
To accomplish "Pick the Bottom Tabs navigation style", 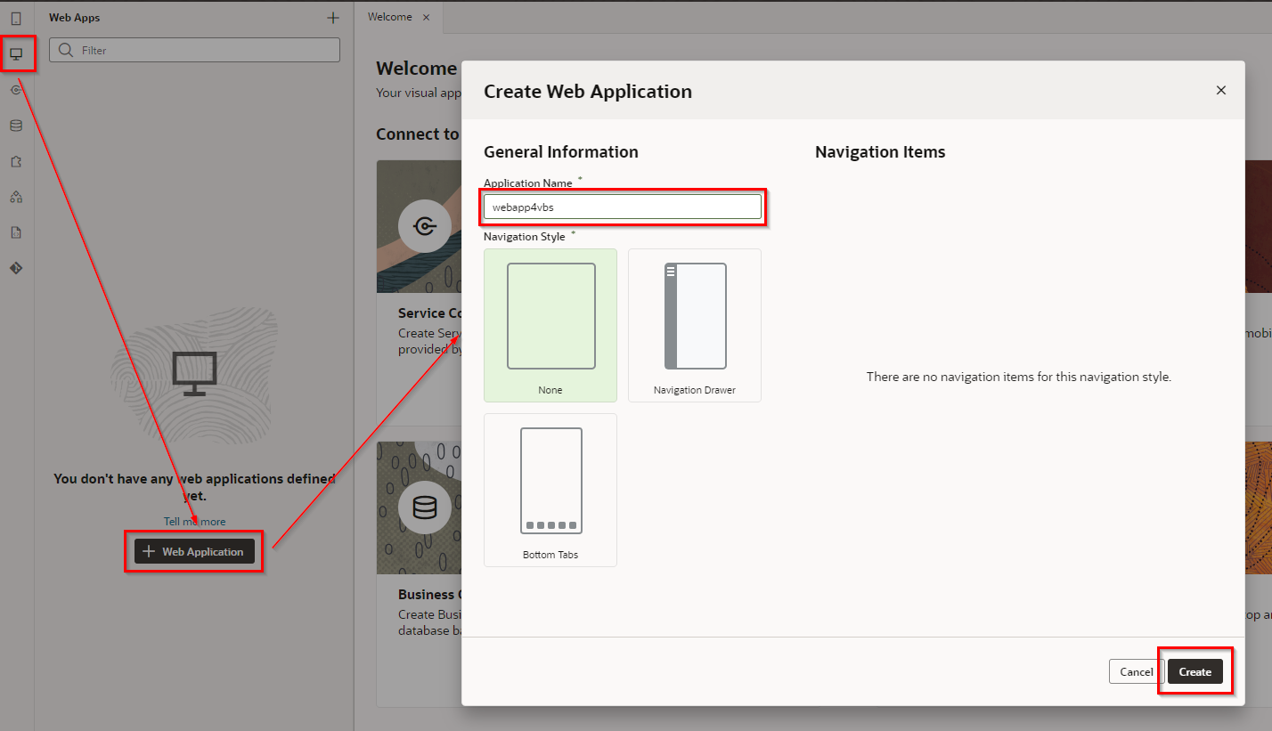I will coord(550,490).
